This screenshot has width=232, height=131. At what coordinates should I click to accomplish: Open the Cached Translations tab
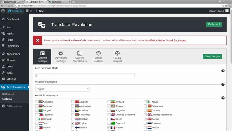point(80,57)
